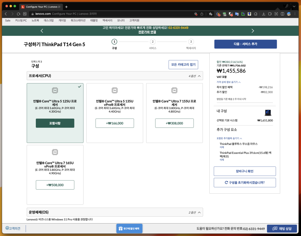Click the share icon in the address bar

pos(202,14)
